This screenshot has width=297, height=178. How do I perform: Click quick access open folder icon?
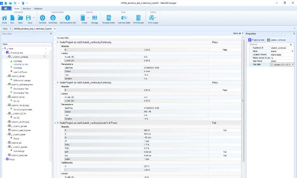(x=10, y=3)
